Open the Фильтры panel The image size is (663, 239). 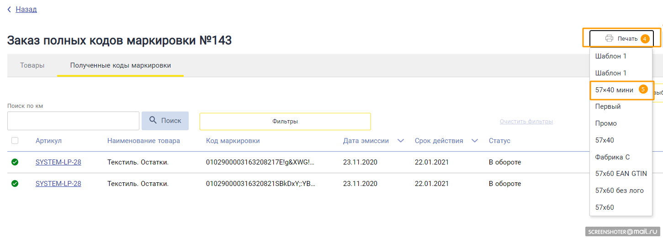pos(285,122)
